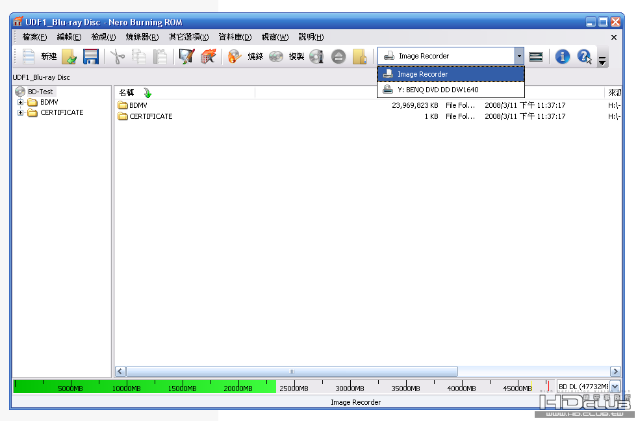The width and height of the screenshot is (638, 421).
Task: Open the 視窗(W) menu
Action: pos(275,37)
